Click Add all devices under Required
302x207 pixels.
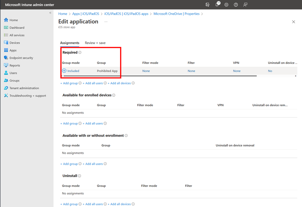pyautogui.click(x=119, y=83)
